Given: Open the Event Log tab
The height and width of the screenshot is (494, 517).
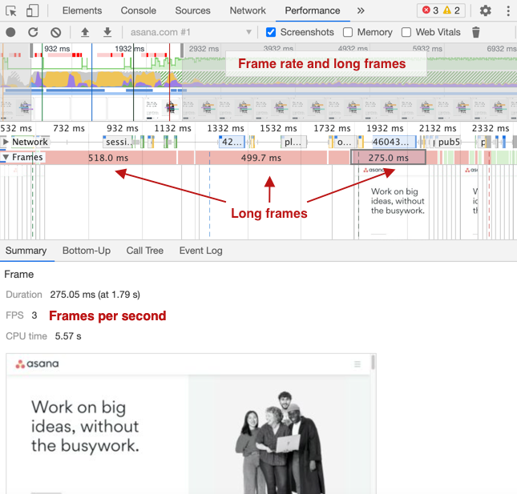Looking at the screenshot, I should point(201,251).
